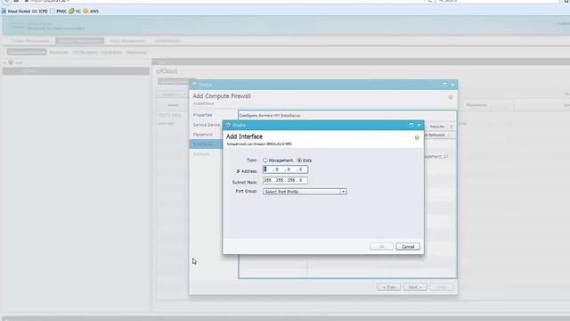Image resolution: width=570 pixels, height=321 pixels.
Task: Click the browser address bar
Action: point(225,1)
